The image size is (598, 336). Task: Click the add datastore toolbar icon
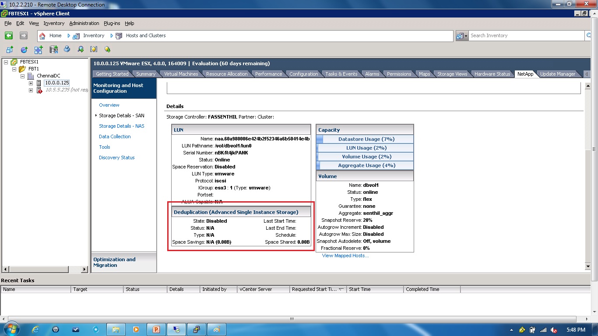(x=53, y=49)
